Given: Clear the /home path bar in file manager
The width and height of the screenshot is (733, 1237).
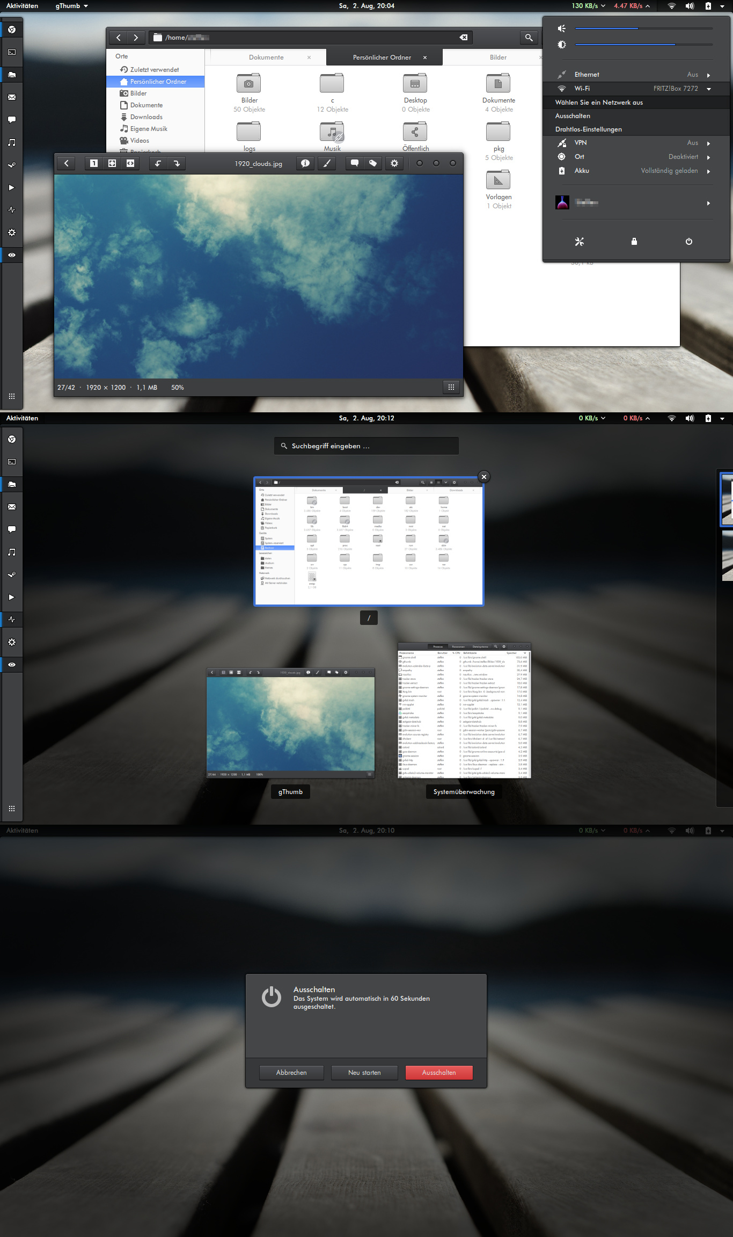Looking at the screenshot, I should pyautogui.click(x=464, y=38).
